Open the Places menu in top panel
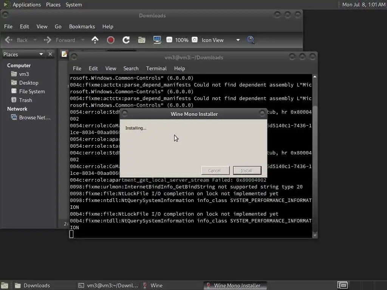 pyautogui.click(x=53, y=5)
